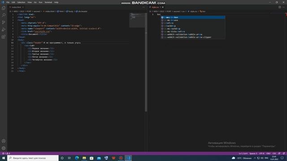The image size is (287, 161).
Task: Open the Go menu
Action: tap(35, 2)
